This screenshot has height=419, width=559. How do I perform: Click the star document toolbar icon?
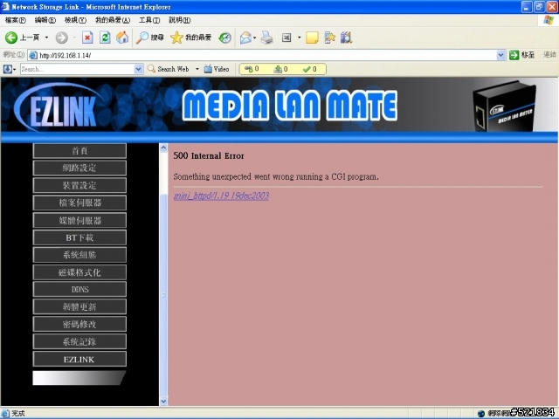(x=330, y=38)
